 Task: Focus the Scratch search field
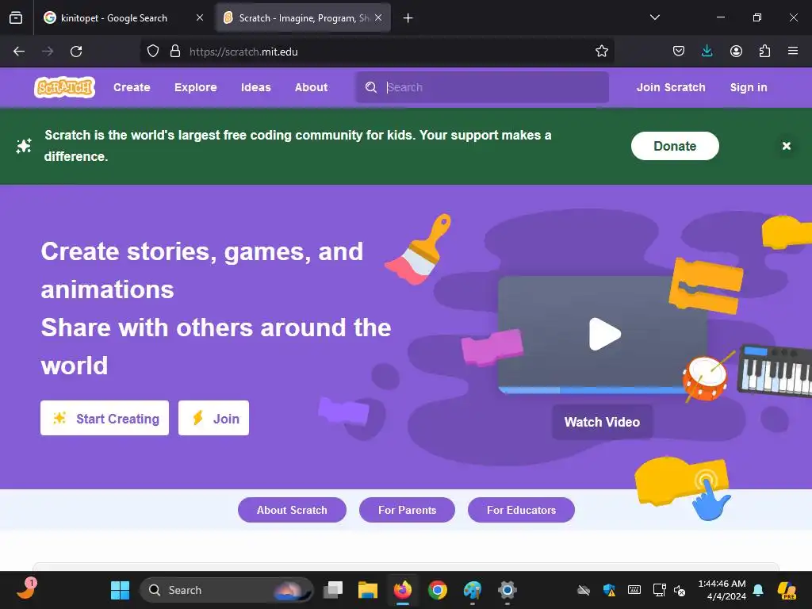tap(482, 87)
